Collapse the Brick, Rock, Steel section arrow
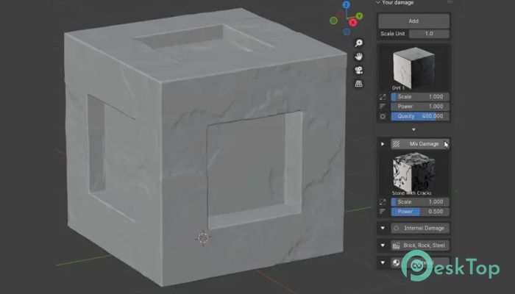The width and height of the screenshot is (515, 294). tap(383, 245)
